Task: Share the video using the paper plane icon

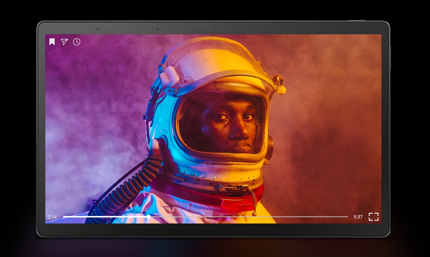Action: [65, 42]
